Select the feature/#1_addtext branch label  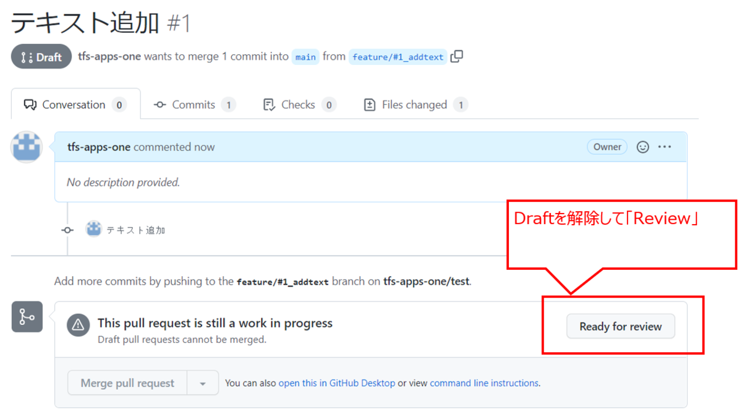click(x=398, y=56)
